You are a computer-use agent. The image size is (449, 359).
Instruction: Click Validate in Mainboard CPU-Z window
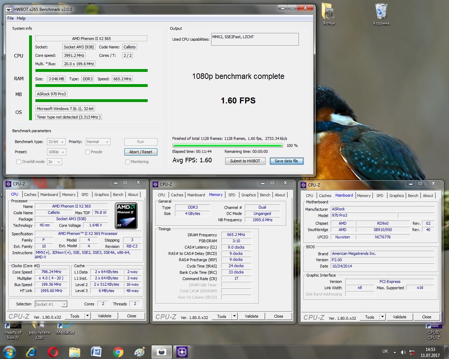400,317
